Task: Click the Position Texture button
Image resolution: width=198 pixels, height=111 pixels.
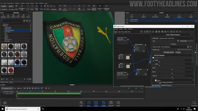Action: pyautogui.click(x=169, y=52)
